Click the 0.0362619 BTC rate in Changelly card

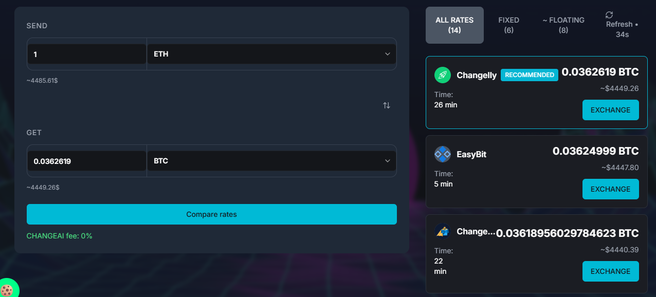pyautogui.click(x=600, y=72)
